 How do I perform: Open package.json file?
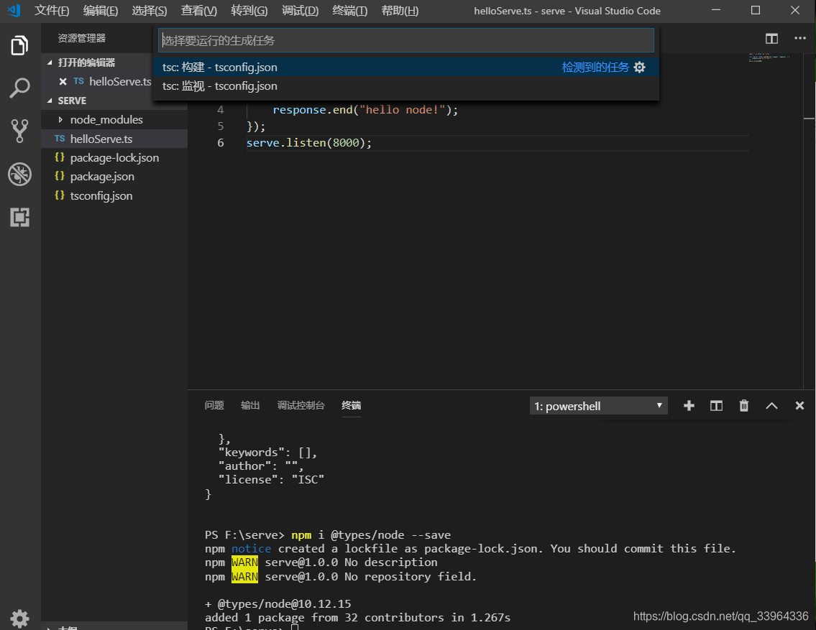(x=114, y=176)
